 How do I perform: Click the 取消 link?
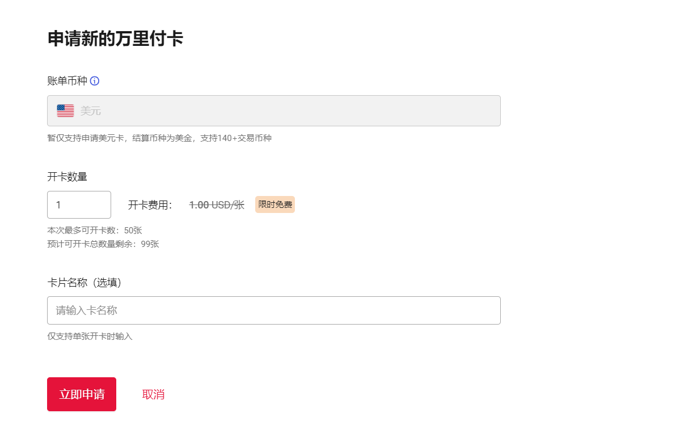153,394
